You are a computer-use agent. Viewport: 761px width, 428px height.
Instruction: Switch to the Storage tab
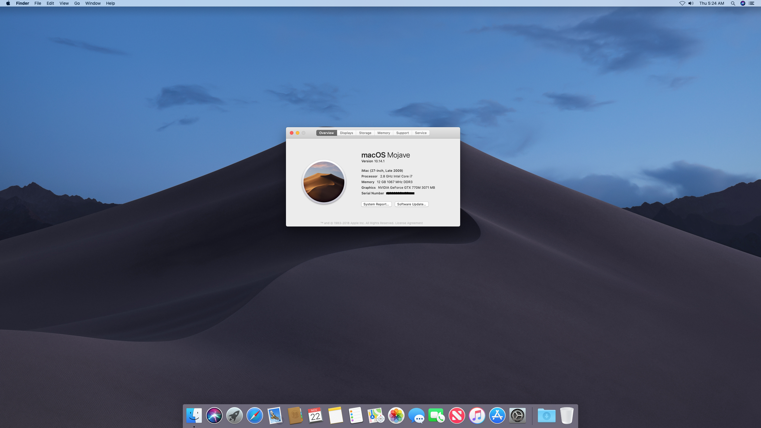coord(365,133)
